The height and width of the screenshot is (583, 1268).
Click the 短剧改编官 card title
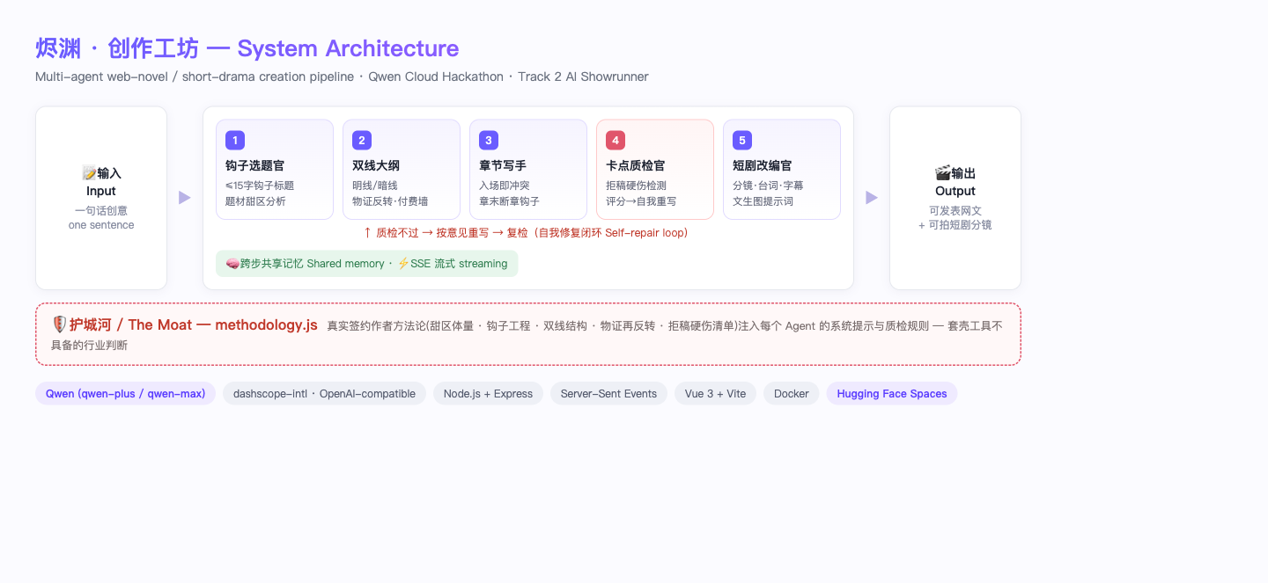click(x=762, y=165)
